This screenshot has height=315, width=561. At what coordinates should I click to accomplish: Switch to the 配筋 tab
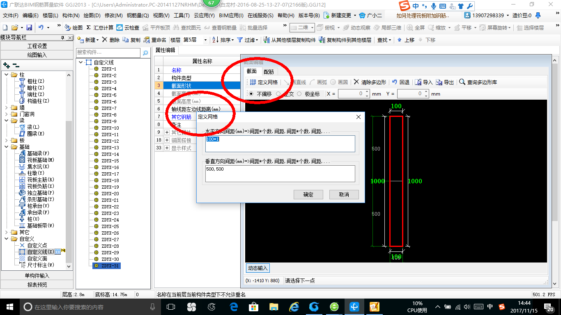point(269,71)
